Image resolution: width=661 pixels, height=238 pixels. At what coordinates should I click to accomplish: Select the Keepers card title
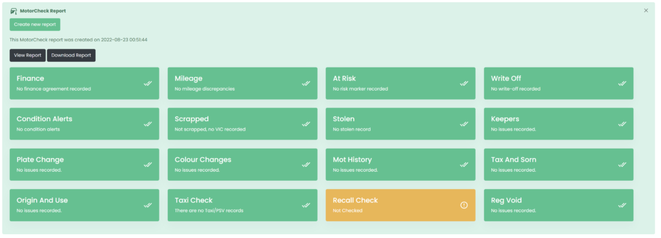click(x=505, y=119)
